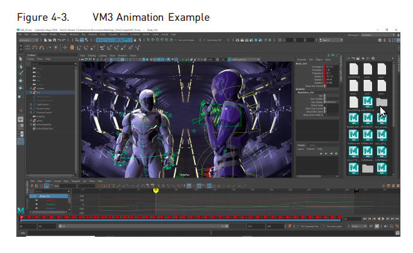The image size is (413, 253).
Task: Click the star favorites icon in Content Browser
Action: click(363, 58)
